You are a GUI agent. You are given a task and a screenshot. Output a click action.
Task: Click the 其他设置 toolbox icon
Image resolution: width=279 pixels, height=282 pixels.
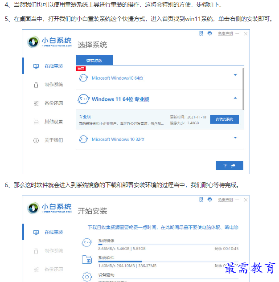[x=36, y=122]
